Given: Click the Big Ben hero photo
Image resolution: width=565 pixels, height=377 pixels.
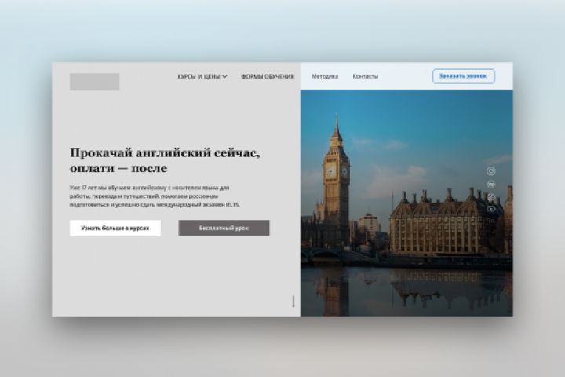Looking at the screenshot, I should tap(406, 203).
